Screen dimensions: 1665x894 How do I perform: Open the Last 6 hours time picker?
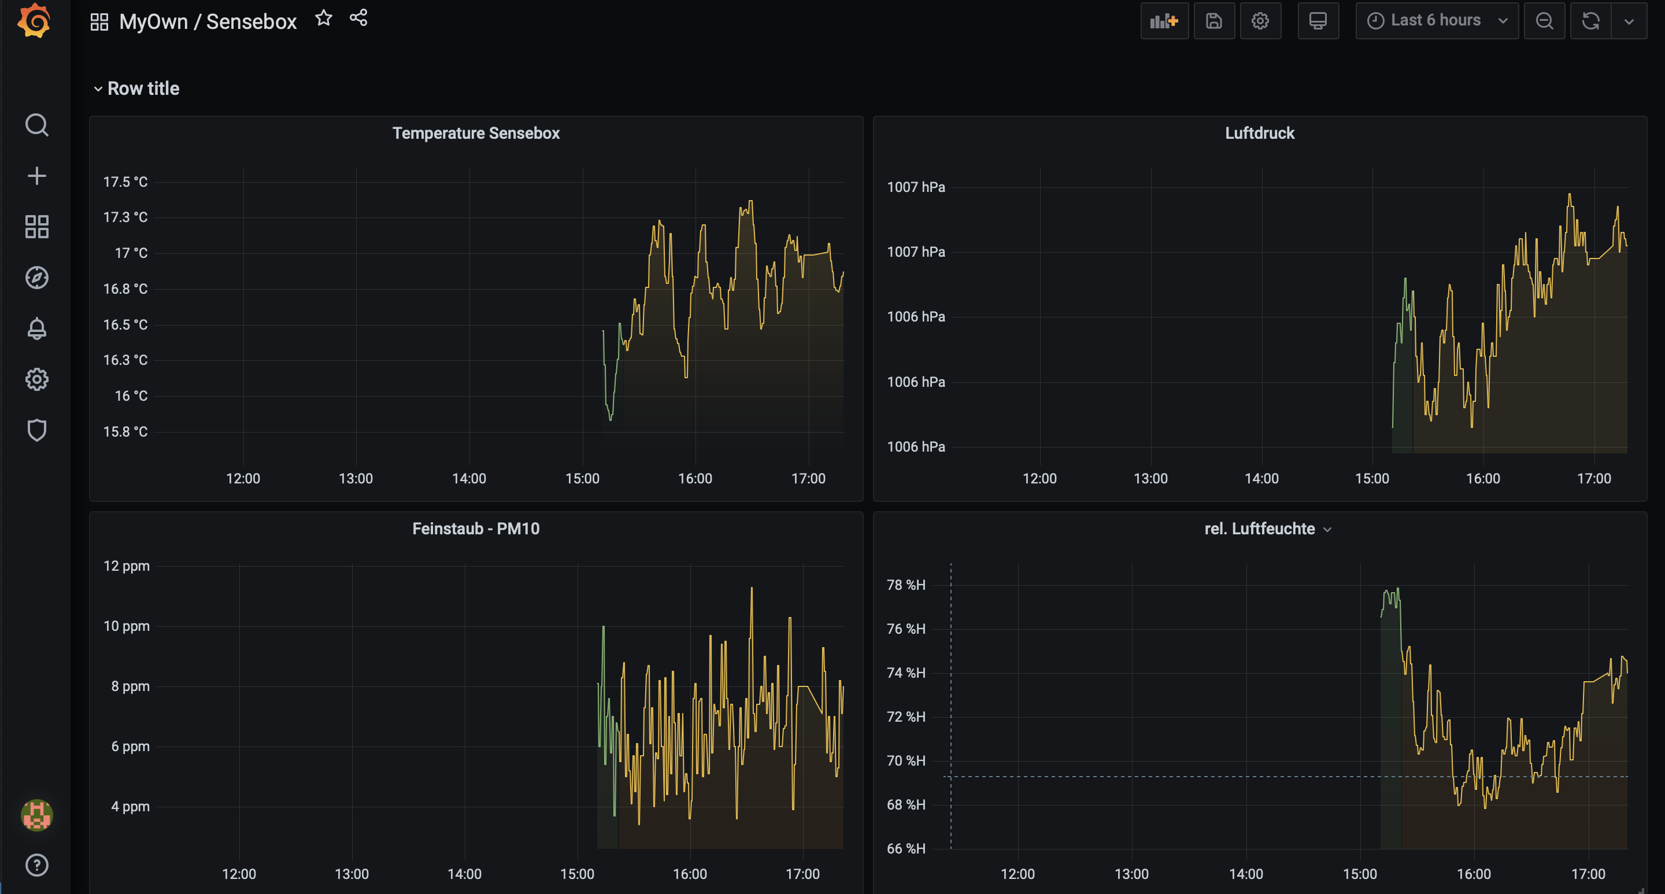coord(1436,21)
